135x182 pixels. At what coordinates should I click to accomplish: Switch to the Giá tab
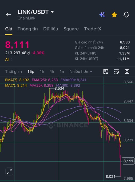tap(9, 29)
